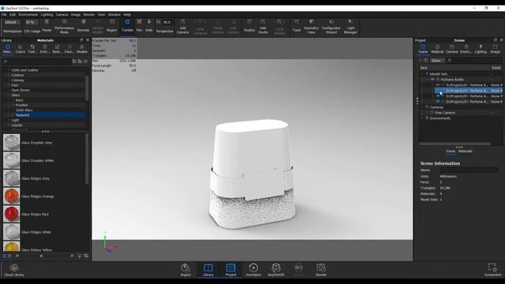The width and height of the screenshot is (505, 284).
Task: Refresh the library with the reload icon
Action: click(86, 62)
